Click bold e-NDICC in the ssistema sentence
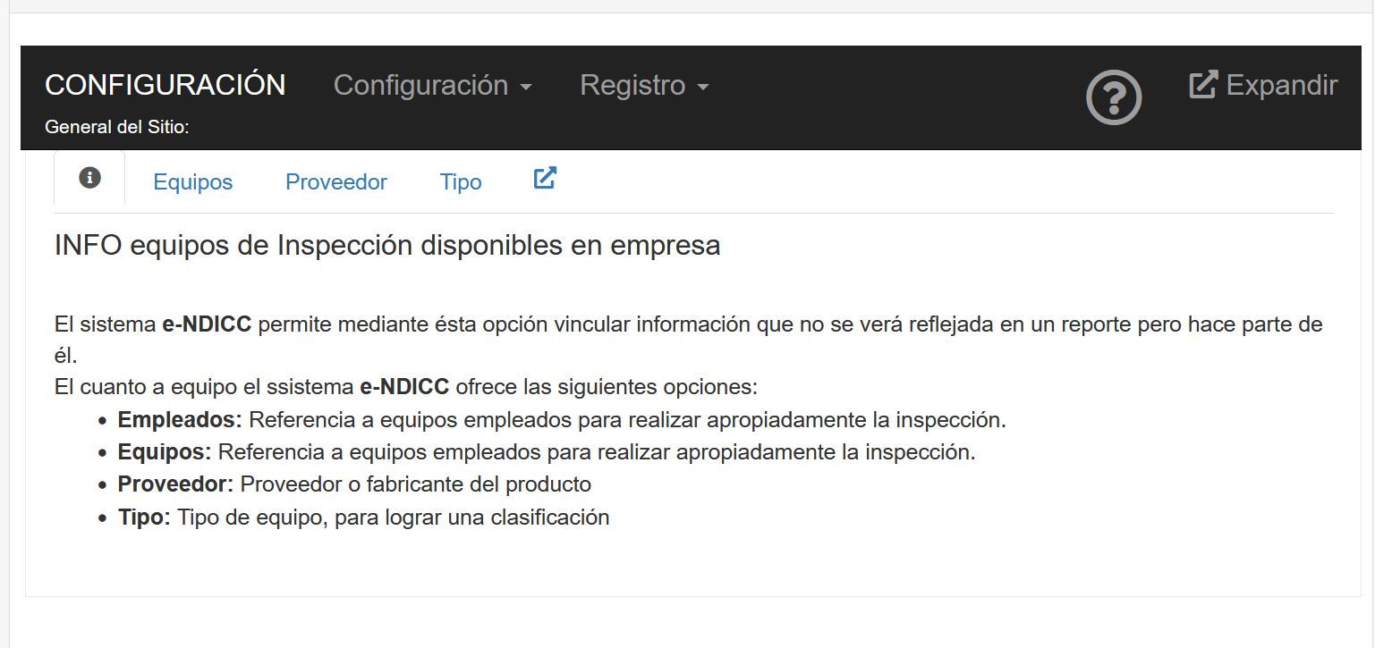 pyautogui.click(x=404, y=387)
